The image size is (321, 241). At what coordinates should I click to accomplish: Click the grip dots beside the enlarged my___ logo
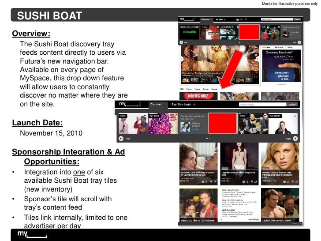[x=140, y=104]
